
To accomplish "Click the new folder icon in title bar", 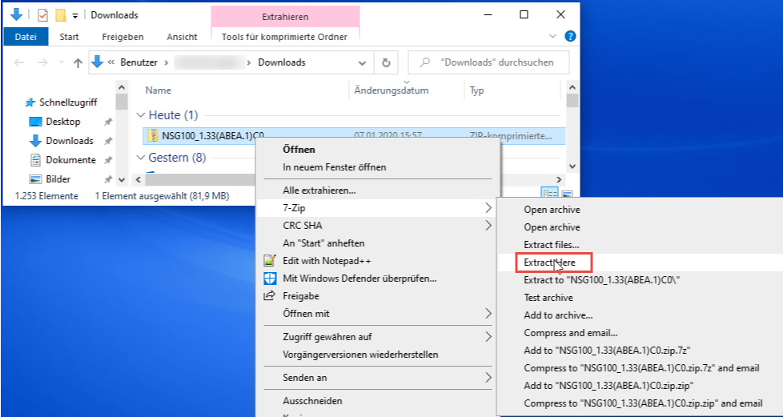I will (x=60, y=15).
